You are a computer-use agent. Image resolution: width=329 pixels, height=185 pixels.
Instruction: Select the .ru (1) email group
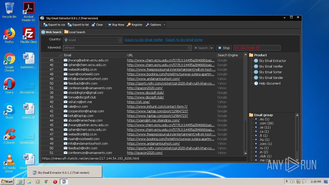[264, 148]
